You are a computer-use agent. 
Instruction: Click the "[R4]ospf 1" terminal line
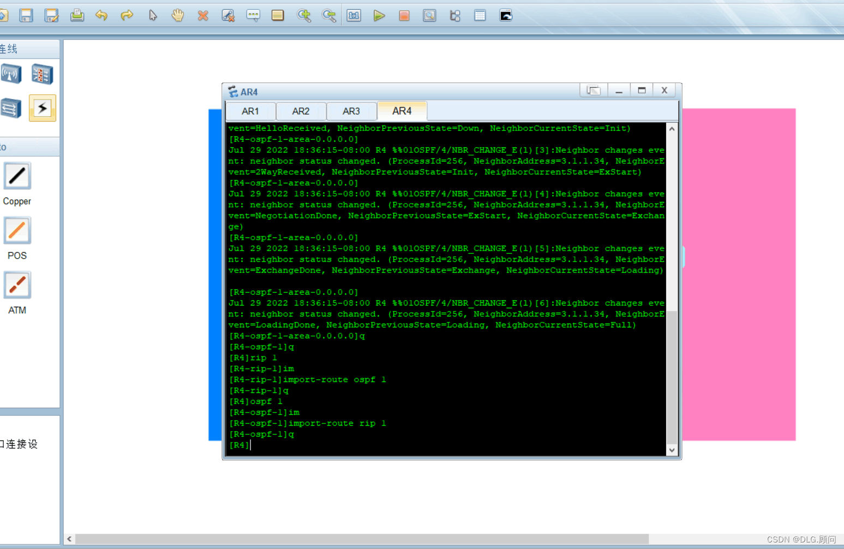pyautogui.click(x=255, y=402)
